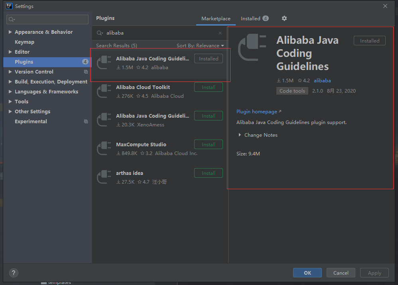Click the MaxCompute Studio plugin icon
The height and width of the screenshot is (285, 398).
coord(104,149)
